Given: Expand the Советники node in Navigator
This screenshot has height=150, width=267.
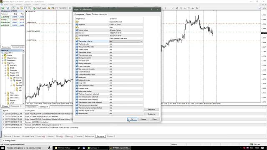Looking at the screenshot, I should 3,60.
